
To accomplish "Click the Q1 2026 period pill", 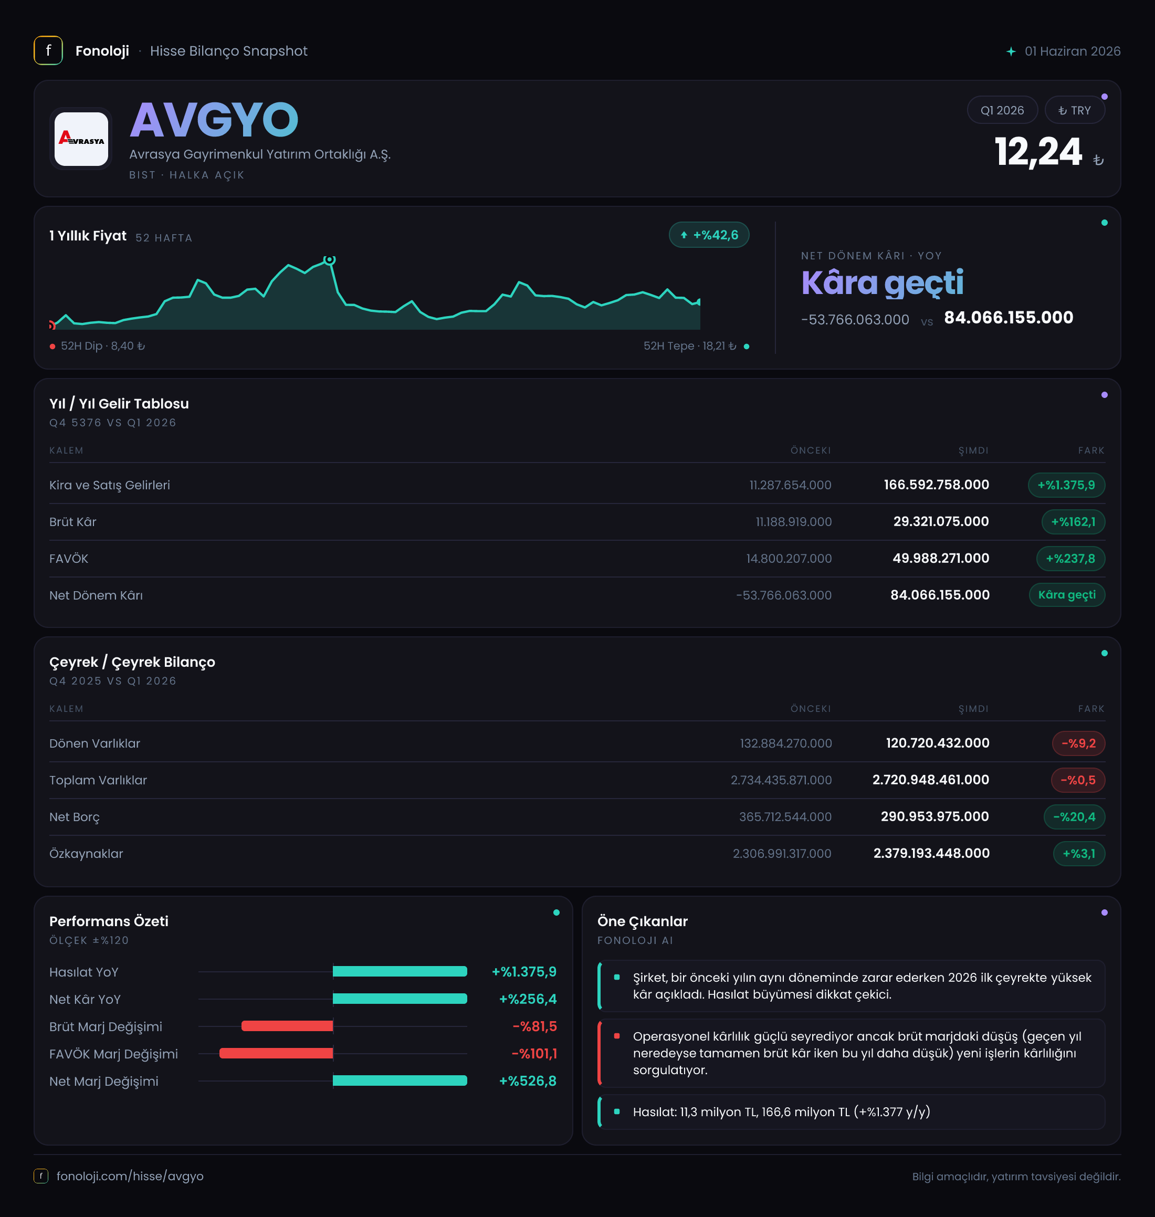I will tap(1002, 110).
